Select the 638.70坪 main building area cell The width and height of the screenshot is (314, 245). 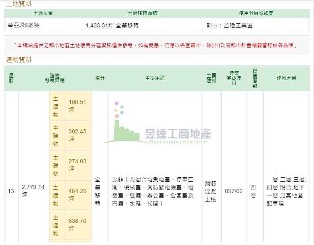pyautogui.click(x=77, y=224)
